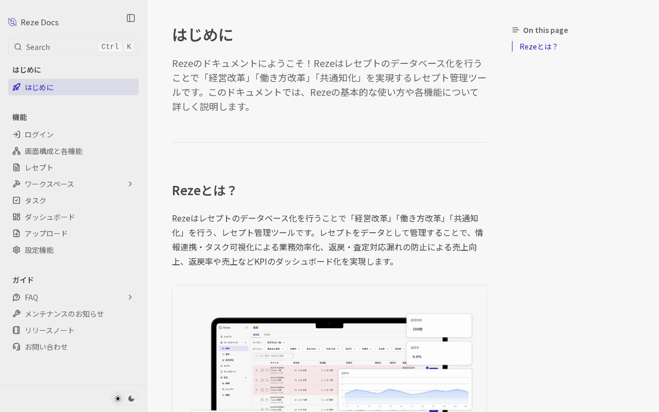
Task: Click the ログイン sign-in arrow icon
Action: point(16,134)
